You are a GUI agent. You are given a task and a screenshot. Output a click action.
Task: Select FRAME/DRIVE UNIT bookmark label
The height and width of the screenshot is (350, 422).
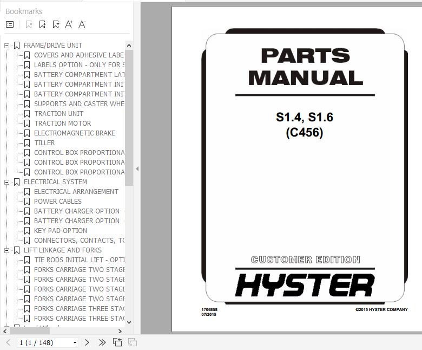pyautogui.click(x=53, y=46)
